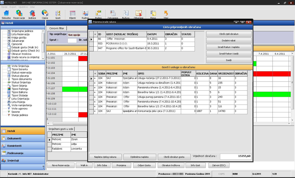
Task: Click Obriši obračun gosta button
Action: pos(174,157)
